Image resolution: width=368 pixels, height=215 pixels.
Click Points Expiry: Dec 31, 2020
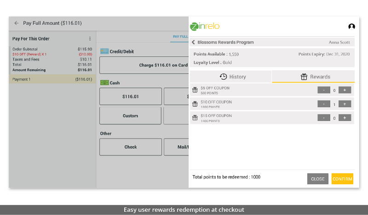tap(324, 54)
